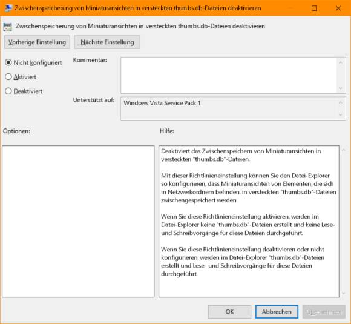Choose the Deaktiviert radio option
The image size is (351, 324).
[x=8, y=91]
